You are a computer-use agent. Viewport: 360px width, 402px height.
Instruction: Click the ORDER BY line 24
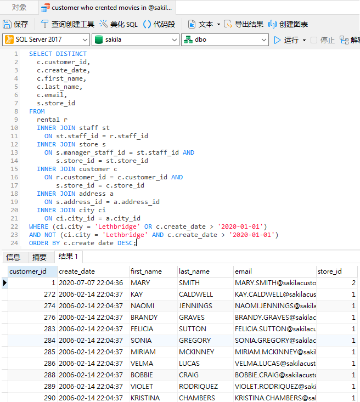pyautogui.click(x=83, y=243)
